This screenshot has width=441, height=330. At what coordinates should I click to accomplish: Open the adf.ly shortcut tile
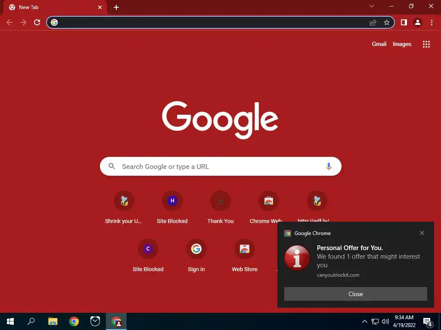317,206
